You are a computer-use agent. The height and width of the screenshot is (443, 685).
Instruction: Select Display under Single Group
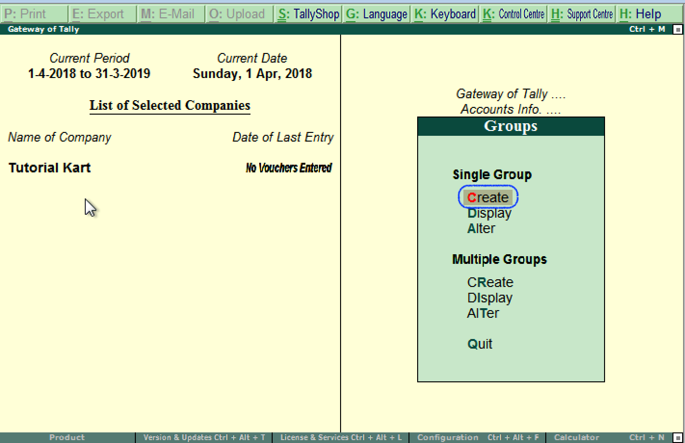point(489,213)
